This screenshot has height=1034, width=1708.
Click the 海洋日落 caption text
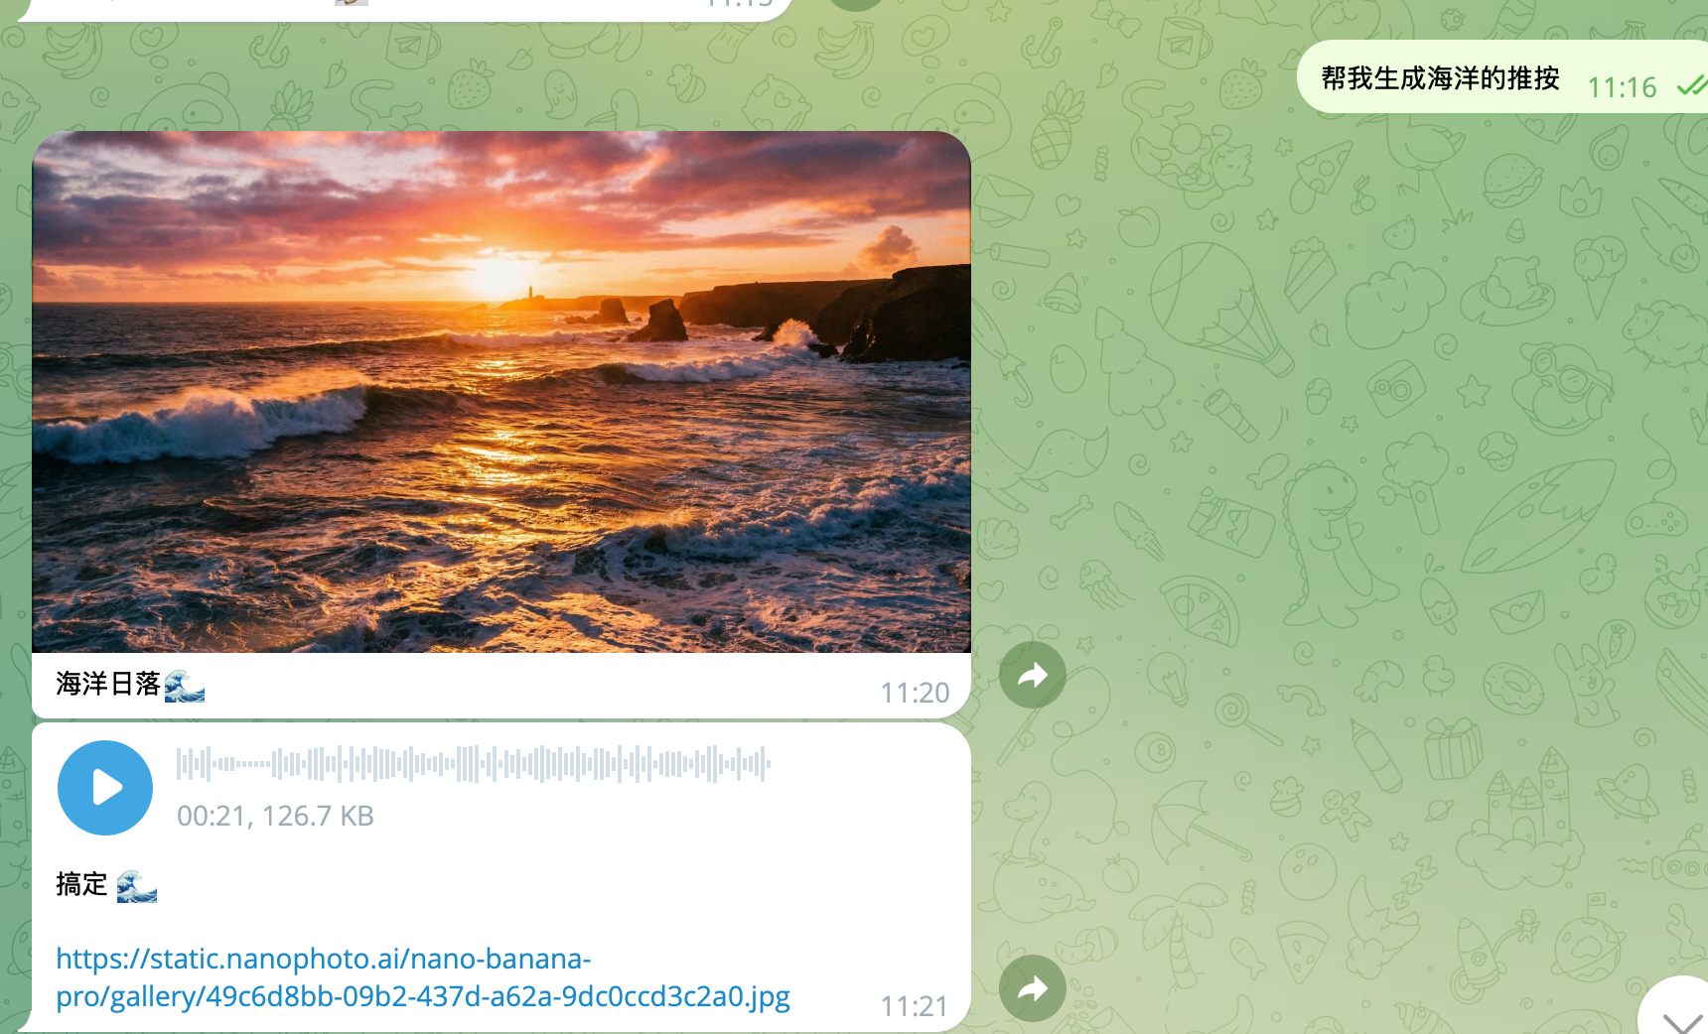tap(108, 684)
